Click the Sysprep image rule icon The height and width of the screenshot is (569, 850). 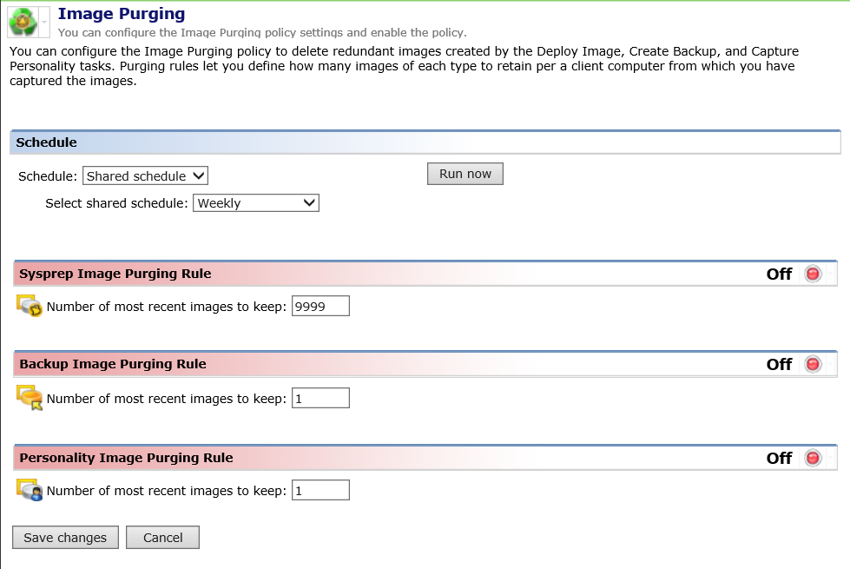30,306
